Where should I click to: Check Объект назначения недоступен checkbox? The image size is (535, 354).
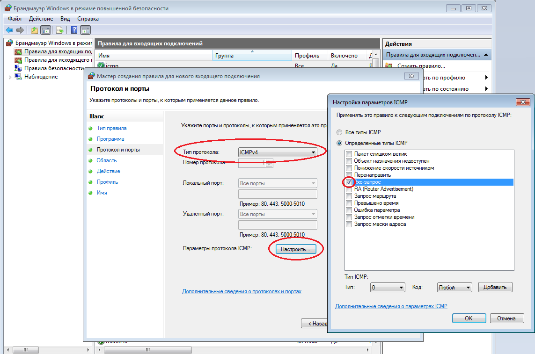pos(349,161)
